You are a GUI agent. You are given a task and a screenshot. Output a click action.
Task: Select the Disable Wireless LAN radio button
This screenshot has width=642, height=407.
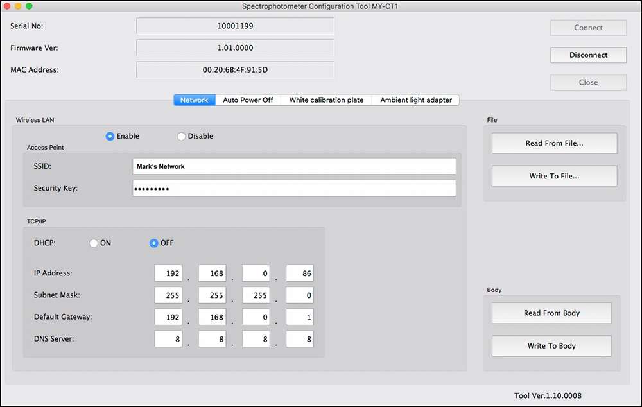pyautogui.click(x=181, y=136)
